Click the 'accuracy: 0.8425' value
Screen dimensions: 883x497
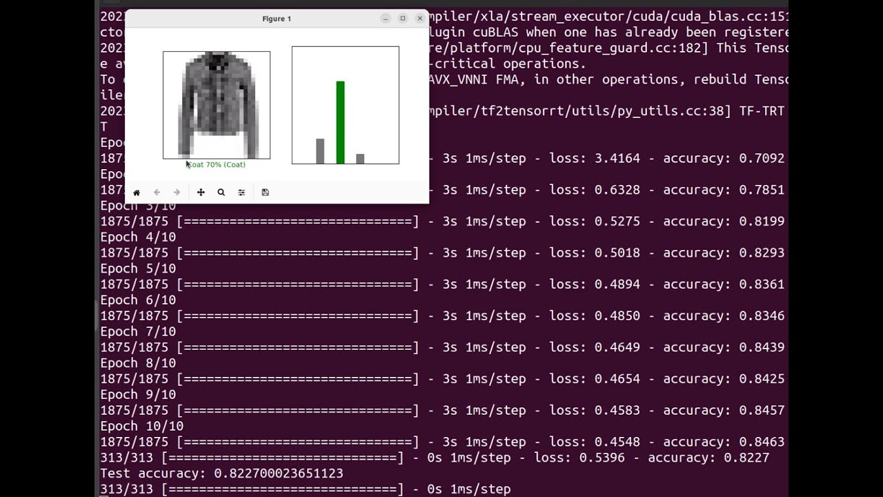(724, 379)
